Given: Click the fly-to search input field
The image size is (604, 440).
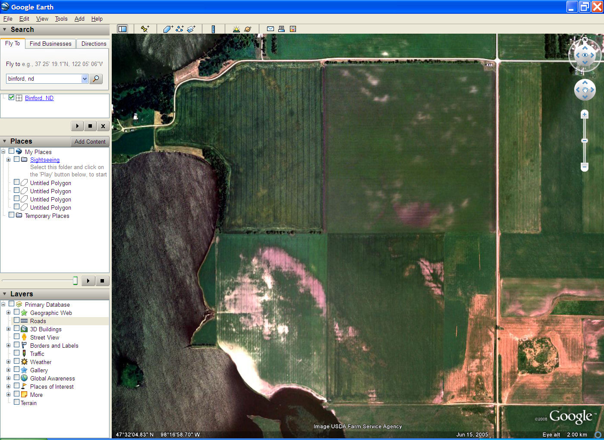Looking at the screenshot, I should tap(44, 79).
